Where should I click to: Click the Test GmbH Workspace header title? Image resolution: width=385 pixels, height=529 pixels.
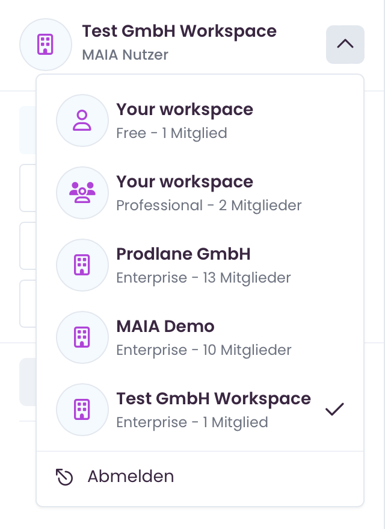[179, 32]
